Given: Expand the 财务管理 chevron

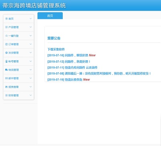Looking at the screenshot, I should point(31,95).
